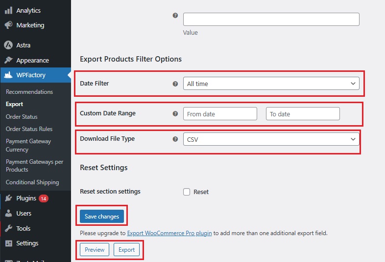Image resolution: width=385 pixels, height=262 pixels.
Task: Follow the Export WooCommerce Pro plugin link
Action: 169,233
